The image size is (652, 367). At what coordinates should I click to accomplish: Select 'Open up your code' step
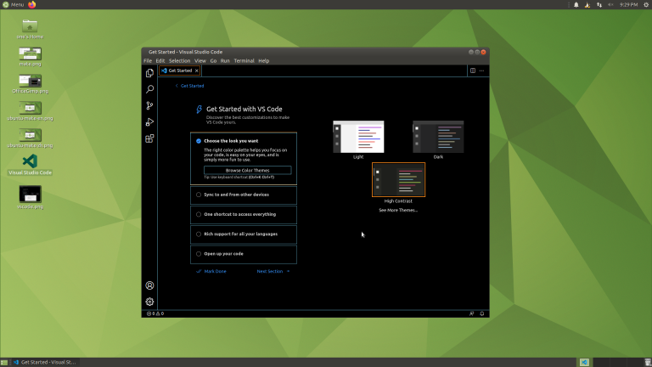click(244, 254)
